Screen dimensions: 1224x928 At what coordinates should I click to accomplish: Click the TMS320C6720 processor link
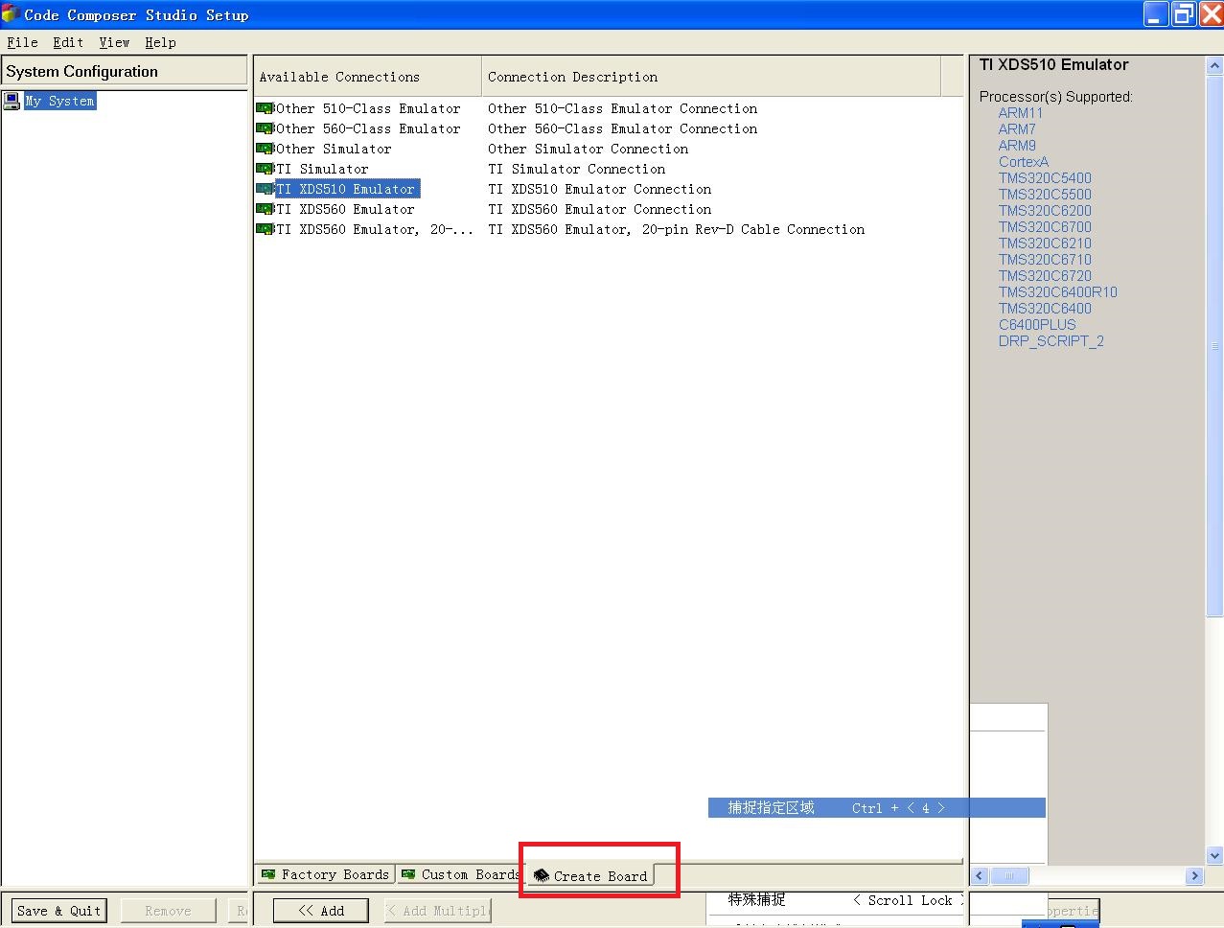point(1045,276)
